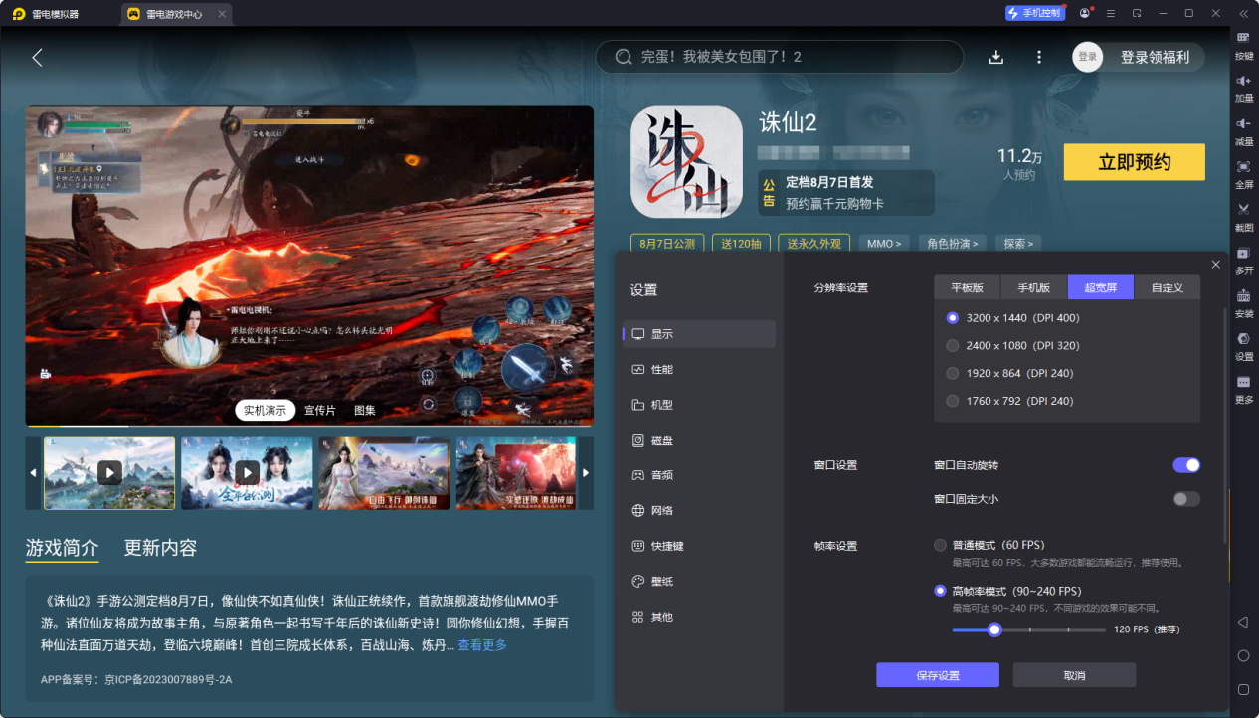Click the 手机控制 button in the title bar
Viewport: 1259px width, 718px height.
click(x=1034, y=13)
